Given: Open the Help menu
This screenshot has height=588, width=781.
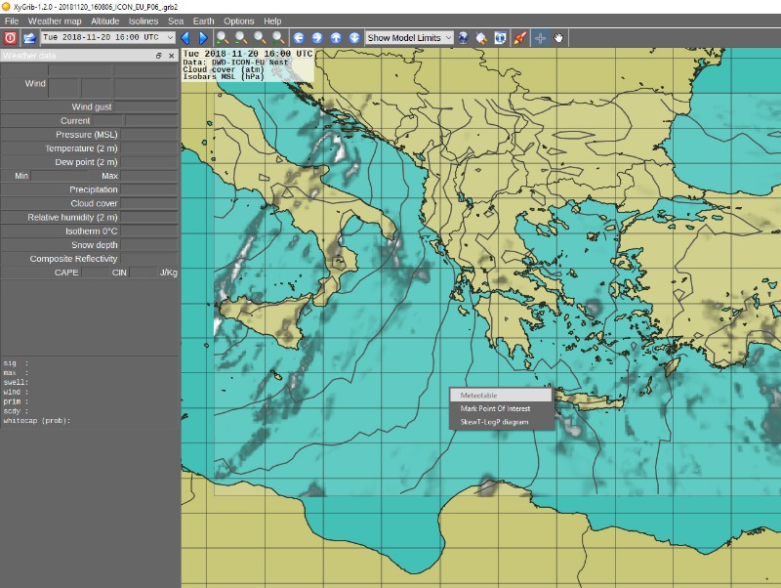Looking at the screenshot, I should point(272,21).
